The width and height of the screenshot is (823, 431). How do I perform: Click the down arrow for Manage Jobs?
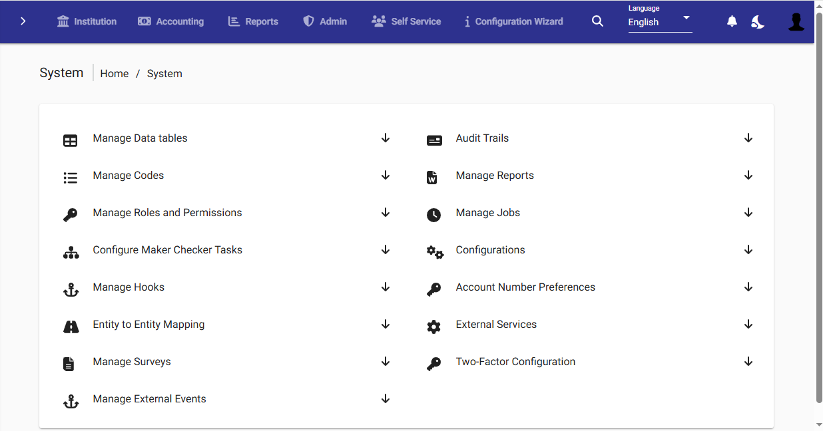click(748, 213)
